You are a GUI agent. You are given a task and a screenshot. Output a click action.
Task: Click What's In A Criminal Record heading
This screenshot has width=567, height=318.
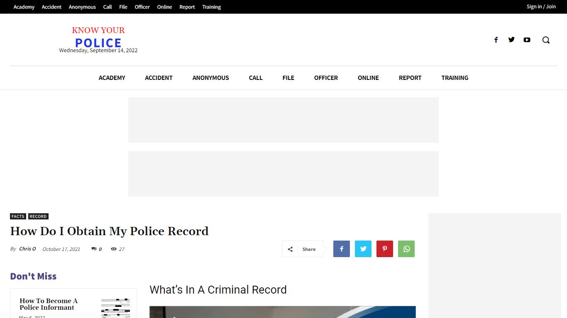(x=218, y=290)
